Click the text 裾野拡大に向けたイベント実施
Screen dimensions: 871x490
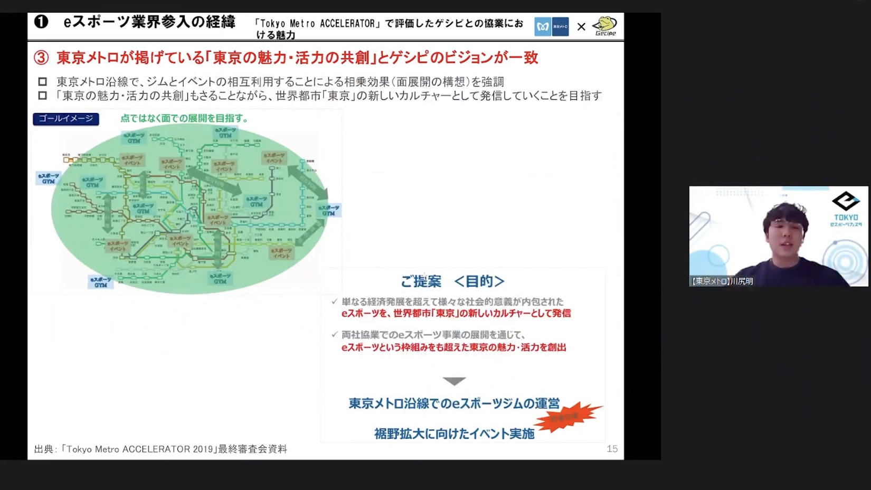point(455,434)
